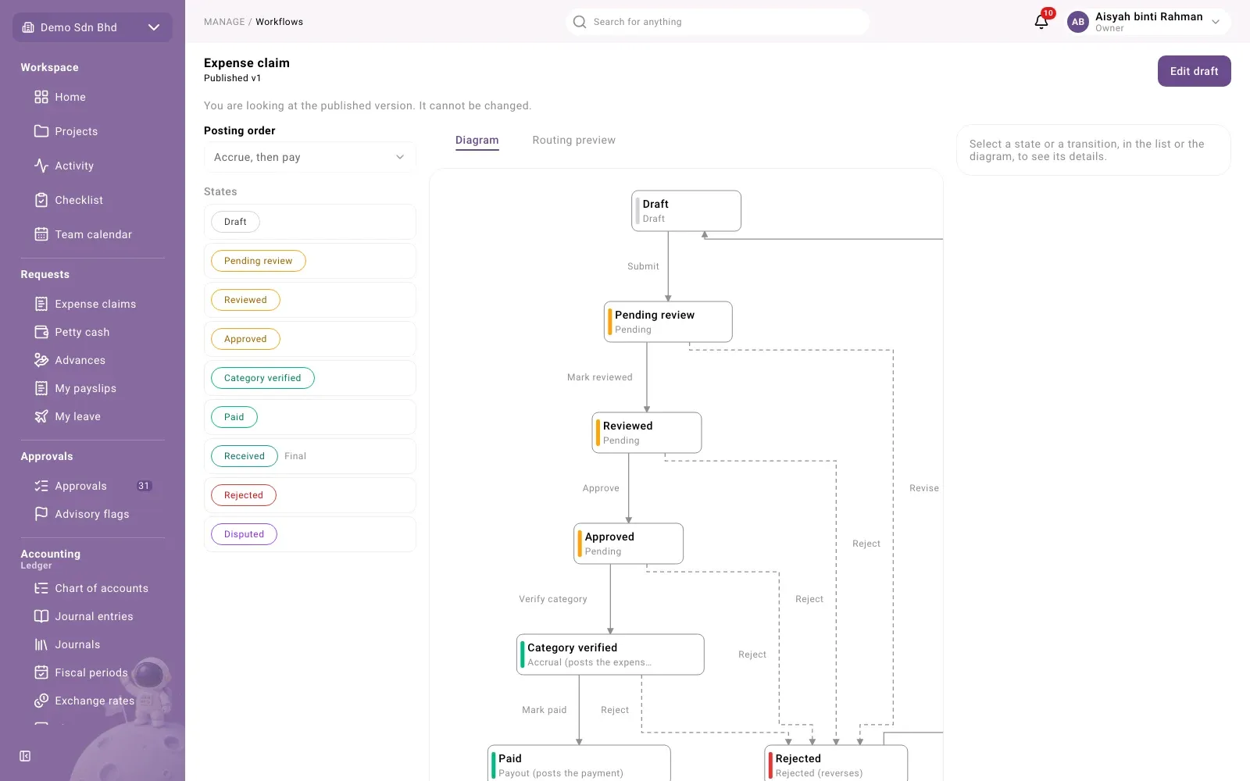Click the Draft node in the diagram
1250x781 pixels.
click(x=686, y=211)
